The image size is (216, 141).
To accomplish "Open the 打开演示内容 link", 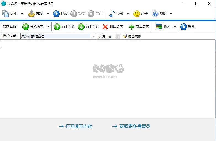I will [75, 126].
